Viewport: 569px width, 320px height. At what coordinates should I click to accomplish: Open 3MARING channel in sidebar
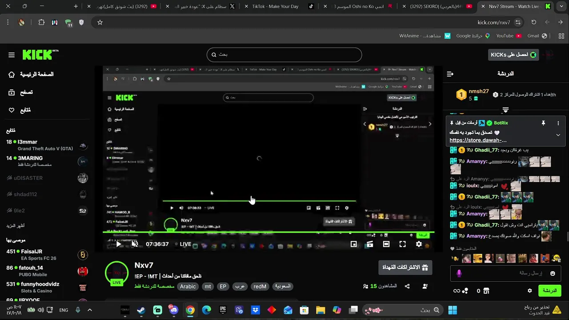pos(47,161)
